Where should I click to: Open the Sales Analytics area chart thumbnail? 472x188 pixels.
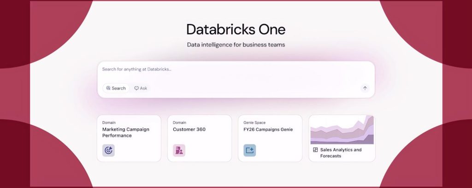(x=342, y=129)
